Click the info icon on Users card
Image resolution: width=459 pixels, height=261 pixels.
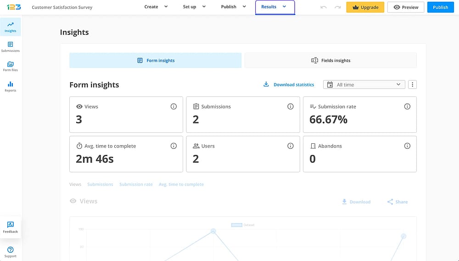[x=291, y=146]
